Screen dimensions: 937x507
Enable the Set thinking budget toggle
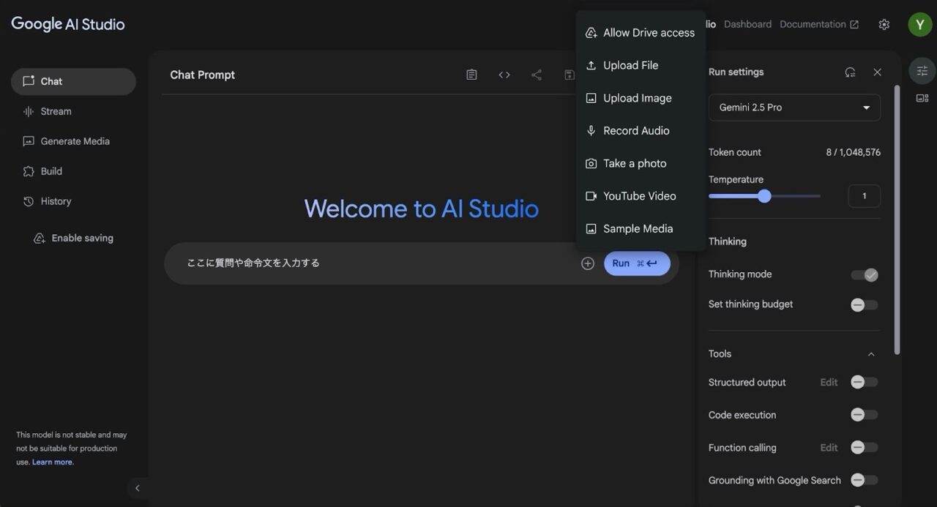(x=865, y=304)
